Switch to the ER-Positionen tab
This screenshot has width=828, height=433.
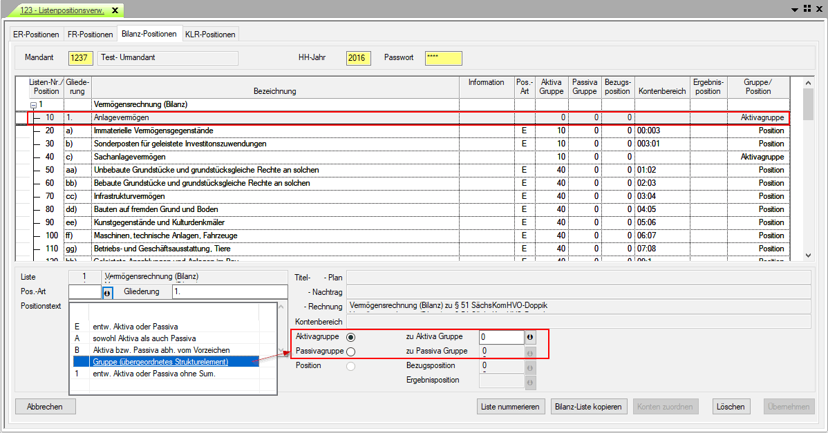point(35,34)
